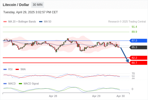Viewport: 148px width, 100px height.
Task: Toggle the RSI legend entry
Action: pyautogui.click(x=8, y=69)
